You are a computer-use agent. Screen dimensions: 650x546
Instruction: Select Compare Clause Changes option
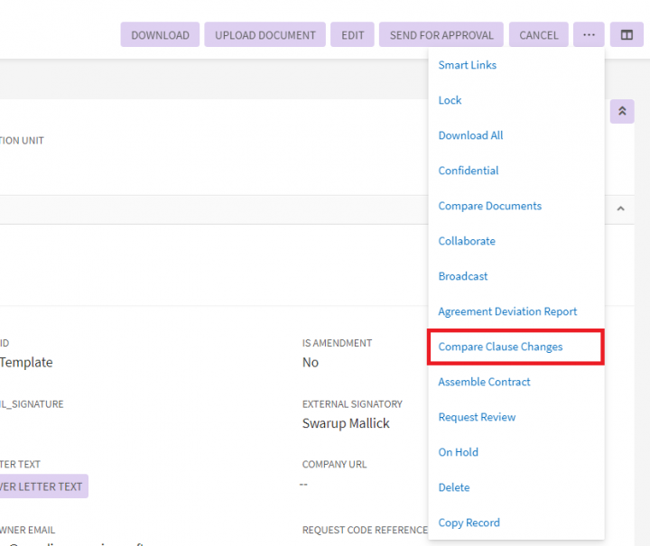pos(500,347)
